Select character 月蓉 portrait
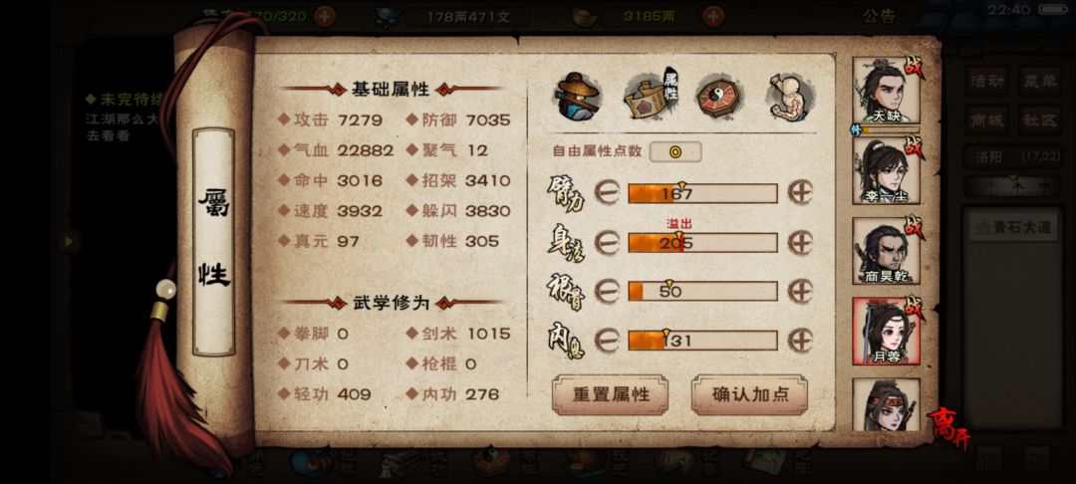The width and height of the screenshot is (1076, 484). [x=886, y=331]
